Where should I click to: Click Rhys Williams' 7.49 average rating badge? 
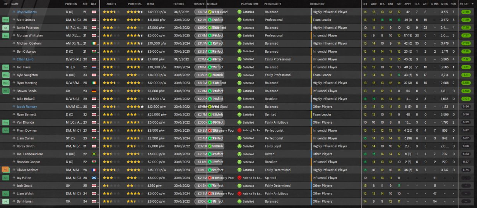click(466, 12)
